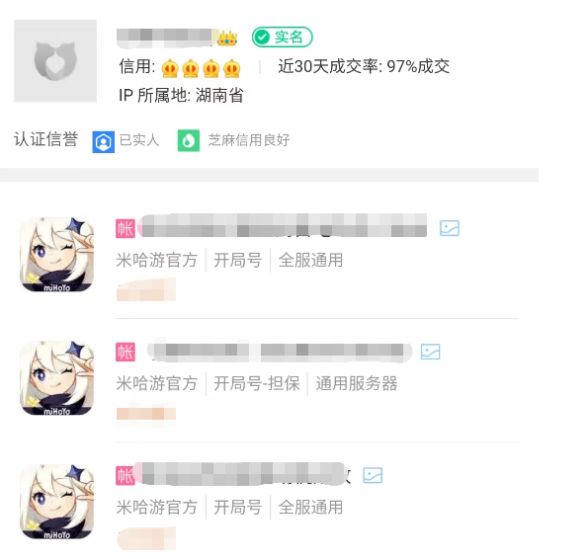Select 全服通用 tag in first listing
The height and width of the screenshot is (559, 586).
310,260
